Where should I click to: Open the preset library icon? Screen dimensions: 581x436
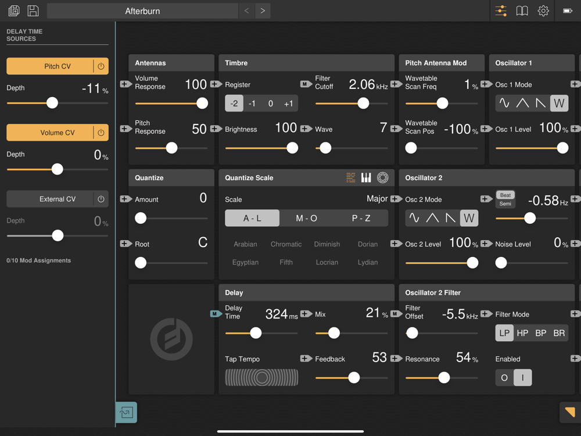[x=14, y=10]
